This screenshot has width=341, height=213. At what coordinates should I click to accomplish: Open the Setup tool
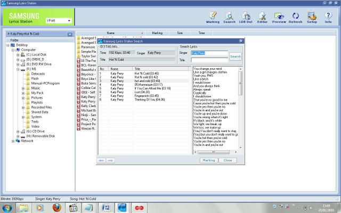coord(312,18)
